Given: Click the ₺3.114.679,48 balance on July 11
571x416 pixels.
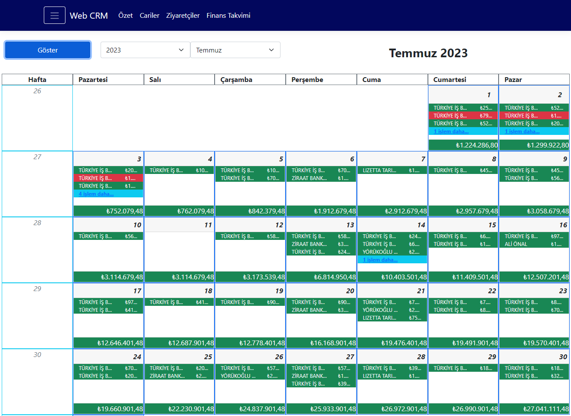Looking at the screenshot, I should click(179, 277).
